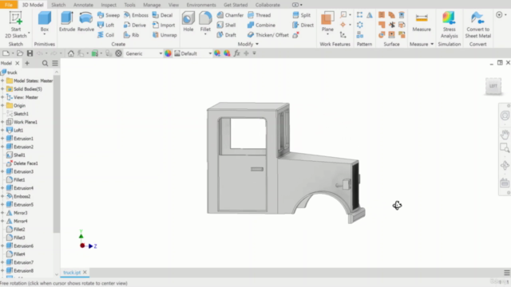Image resolution: width=511 pixels, height=287 pixels.
Task: Launch Stress Analysis
Action: pyautogui.click(x=449, y=25)
